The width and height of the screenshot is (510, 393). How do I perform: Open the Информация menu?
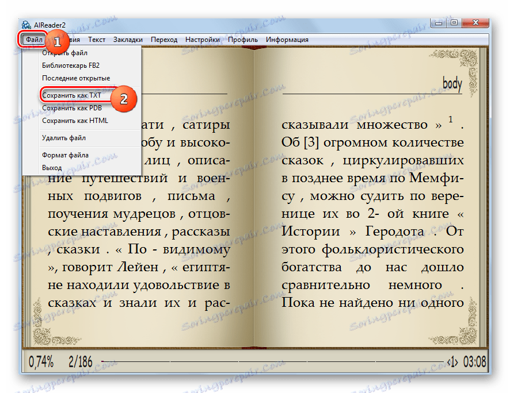(x=287, y=40)
